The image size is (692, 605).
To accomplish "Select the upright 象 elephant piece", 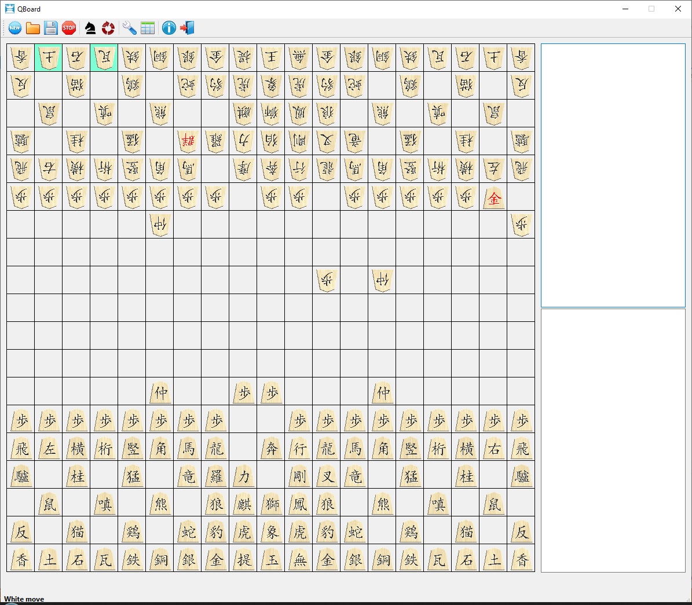I will point(271,530).
